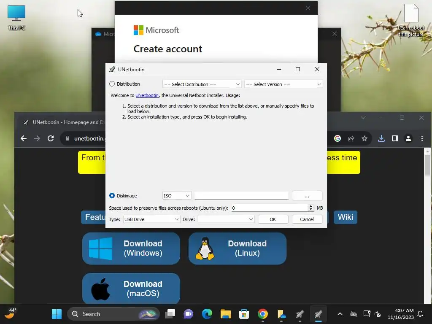432x324 pixels.
Task: Click the taskbar Search box
Action: 113,314
